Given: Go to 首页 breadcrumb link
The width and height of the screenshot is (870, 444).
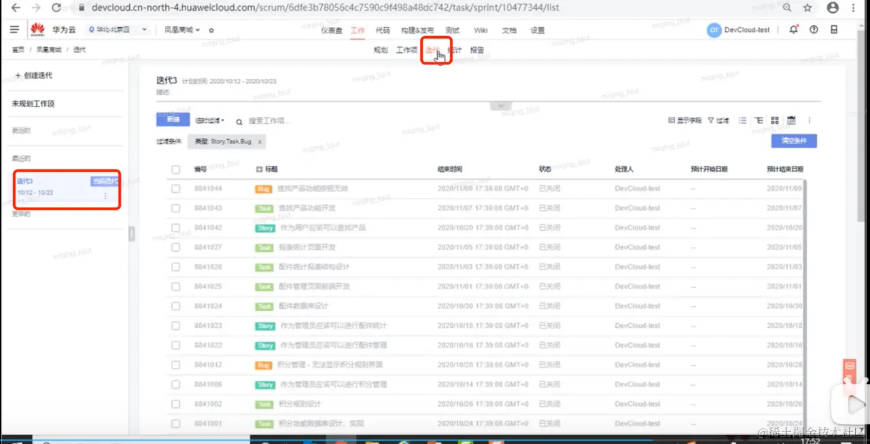Looking at the screenshot, I should click(18, 50).
